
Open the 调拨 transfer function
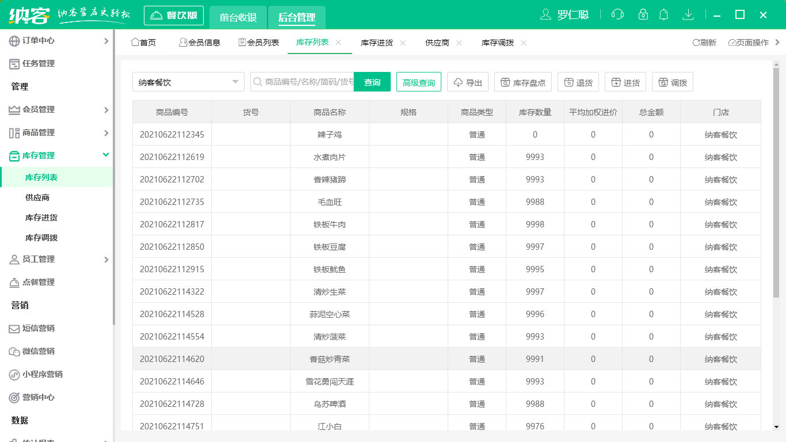(x=672, y=81)
